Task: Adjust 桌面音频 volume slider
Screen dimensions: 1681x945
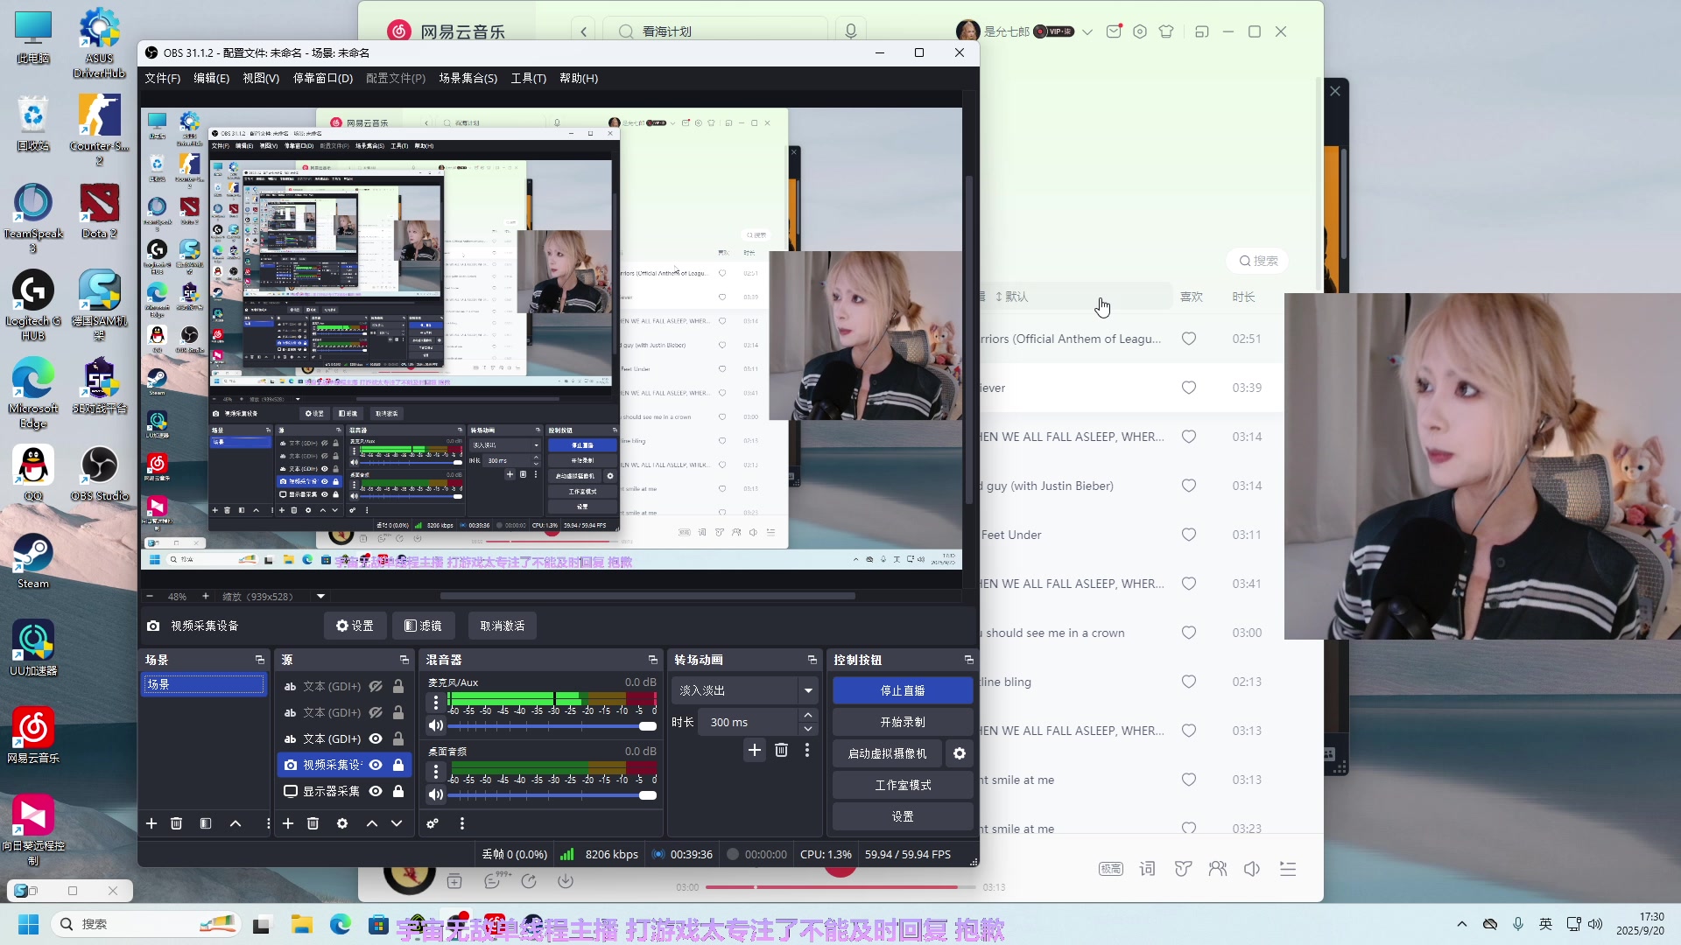Action: click(x=552, y=794)
